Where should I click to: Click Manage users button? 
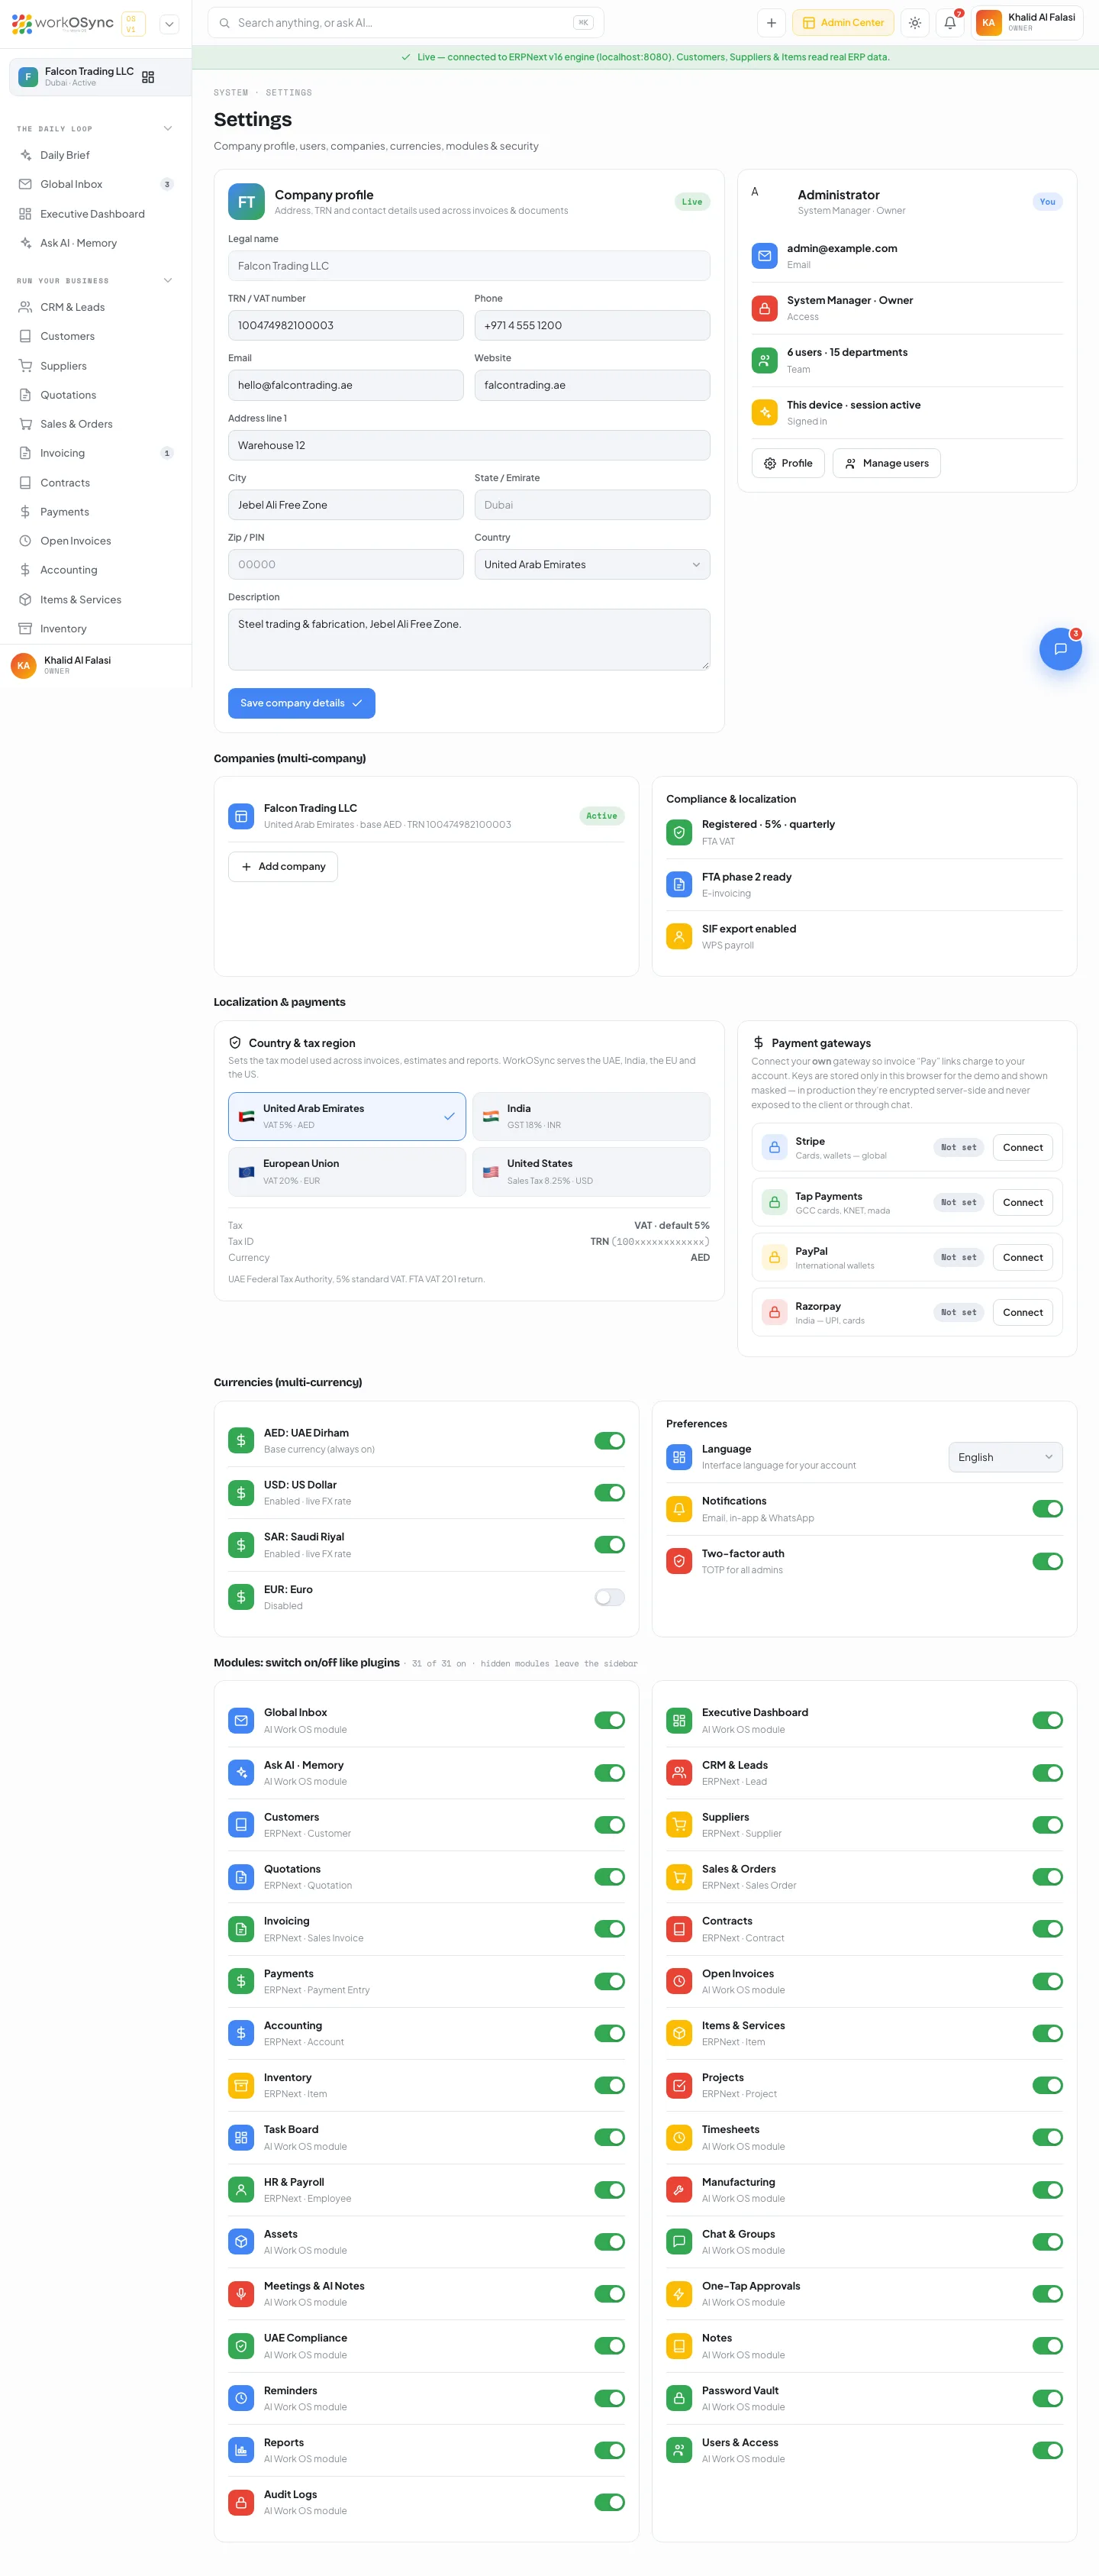click(x=886, y=463)
